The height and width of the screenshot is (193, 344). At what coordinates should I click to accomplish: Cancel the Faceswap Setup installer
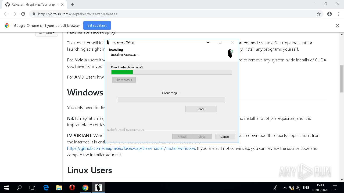(x=225, y=137)
